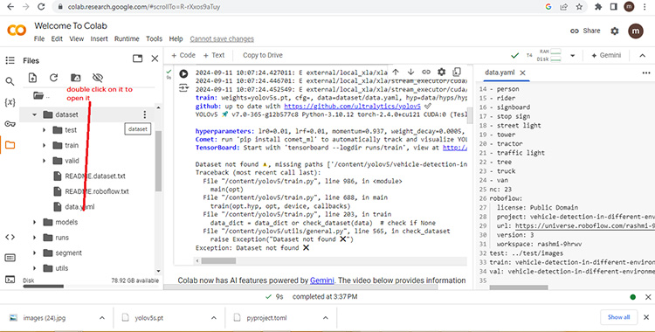Refresh the Files listing
This screenshot has height=332, width=655.
pyautogui.click(x=53, y=78)
